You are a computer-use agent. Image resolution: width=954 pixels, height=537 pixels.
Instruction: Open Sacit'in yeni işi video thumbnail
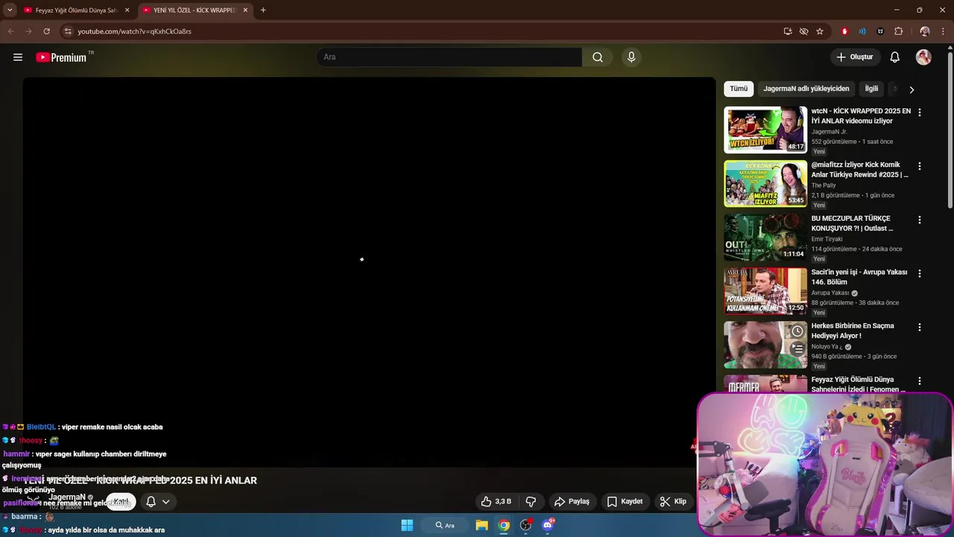click(x=765, y=291)
